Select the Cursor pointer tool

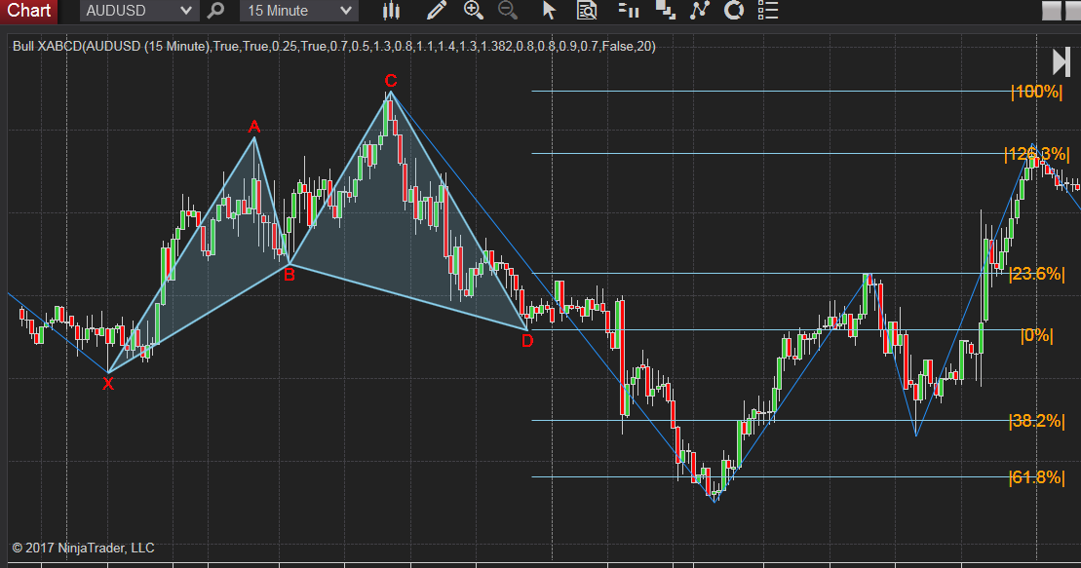[x=549, y=11]
